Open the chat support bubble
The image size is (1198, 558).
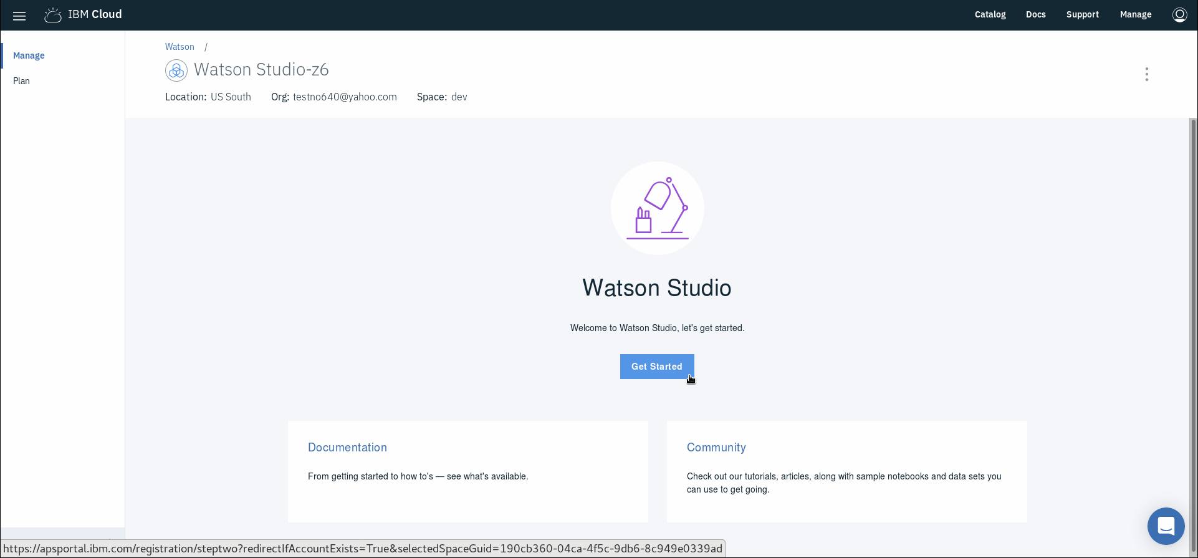coord(1166,526)
